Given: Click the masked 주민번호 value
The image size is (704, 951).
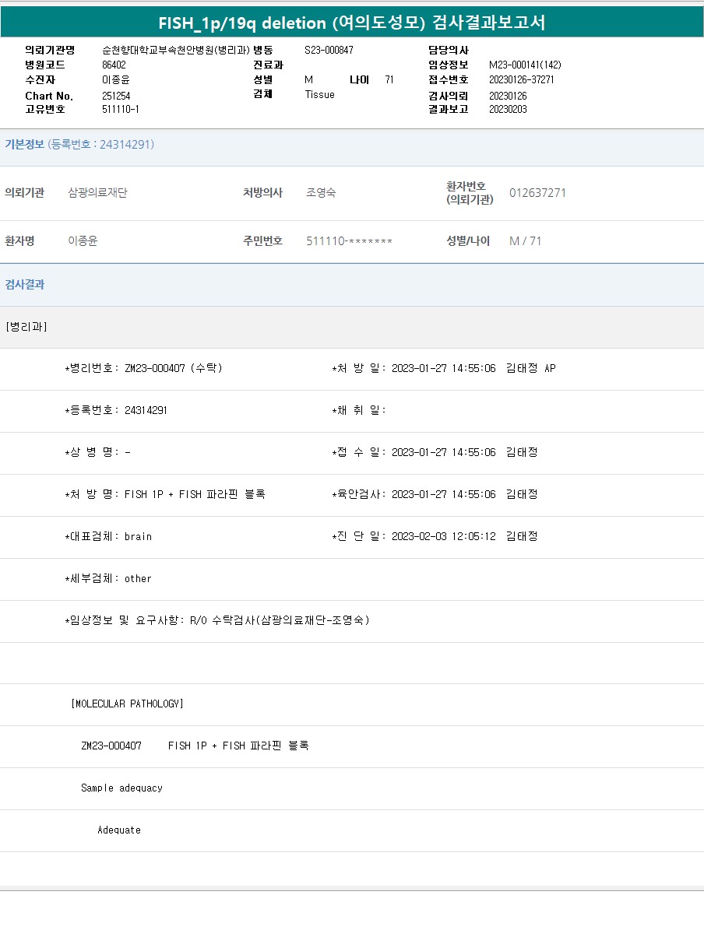Looking at the screenshot, I should tap(349, 241).
